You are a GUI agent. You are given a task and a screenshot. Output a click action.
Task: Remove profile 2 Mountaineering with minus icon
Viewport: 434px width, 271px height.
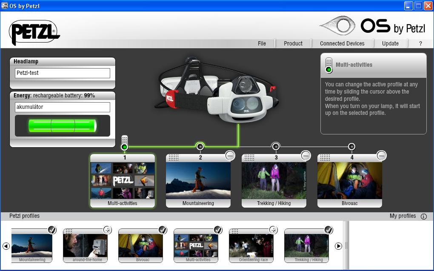point(230,156)
